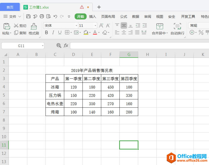Center text horizontally
Image resolution: width=209 pixels, height=165 pixels.
(x=124, y=32)
